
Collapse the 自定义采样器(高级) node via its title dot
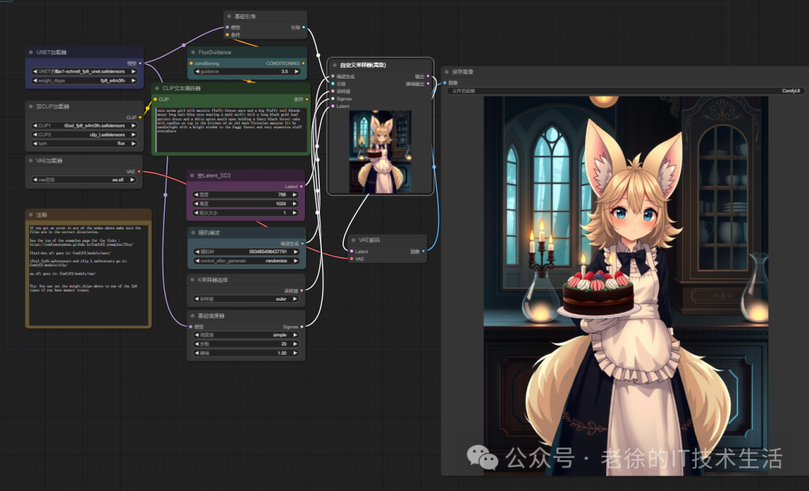point(335,65)
